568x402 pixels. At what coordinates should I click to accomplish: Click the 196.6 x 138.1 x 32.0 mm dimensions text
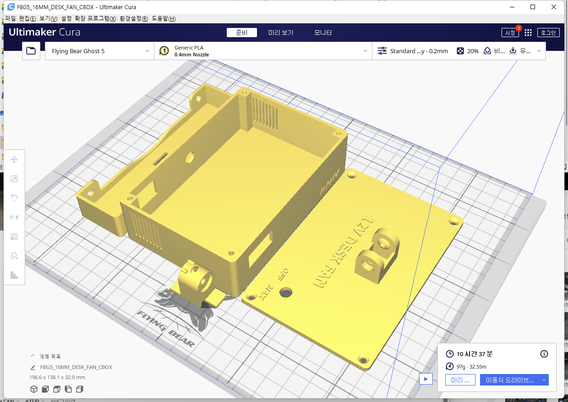click(x=57, y=377)
